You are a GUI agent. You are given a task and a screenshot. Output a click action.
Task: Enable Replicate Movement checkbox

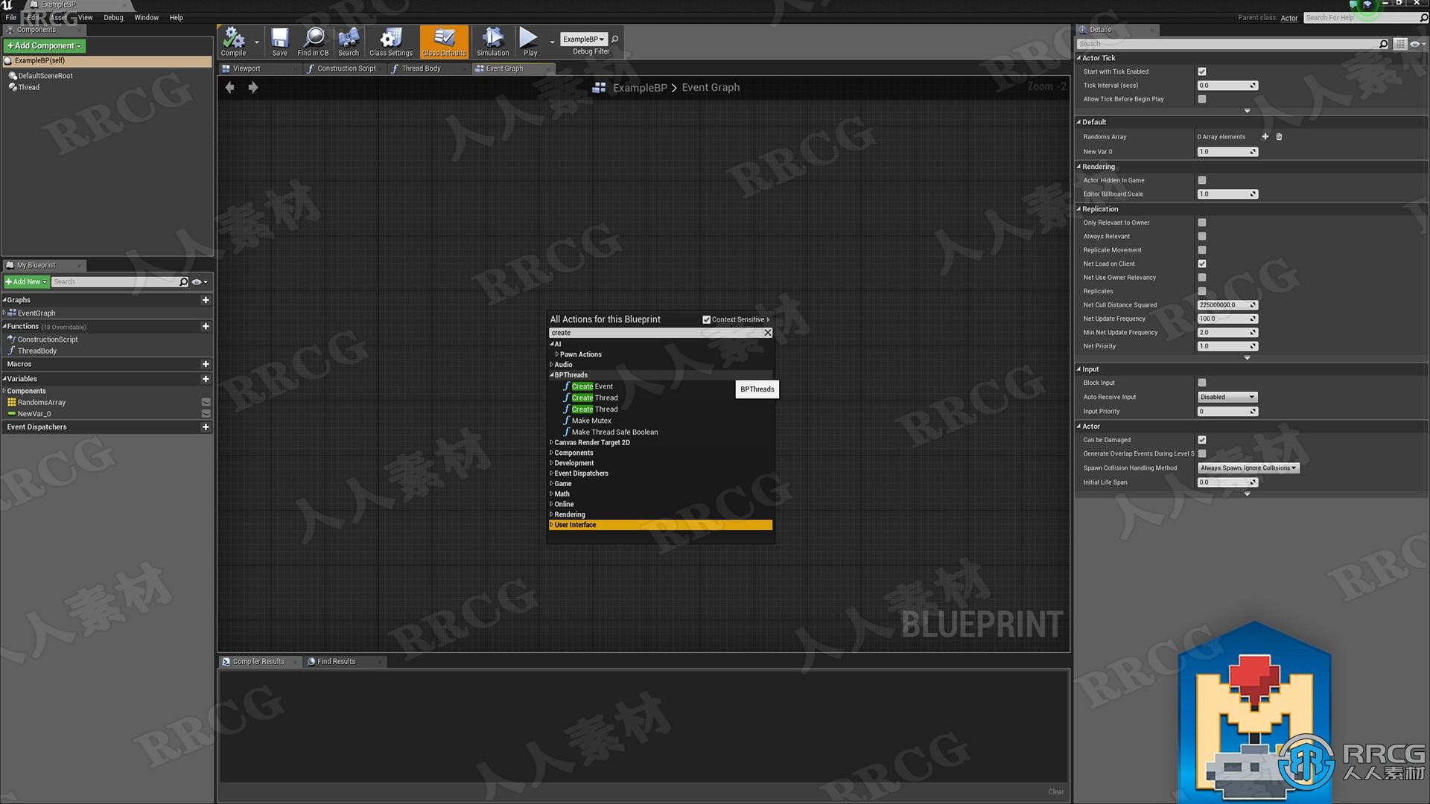[x=1202, y=250]
